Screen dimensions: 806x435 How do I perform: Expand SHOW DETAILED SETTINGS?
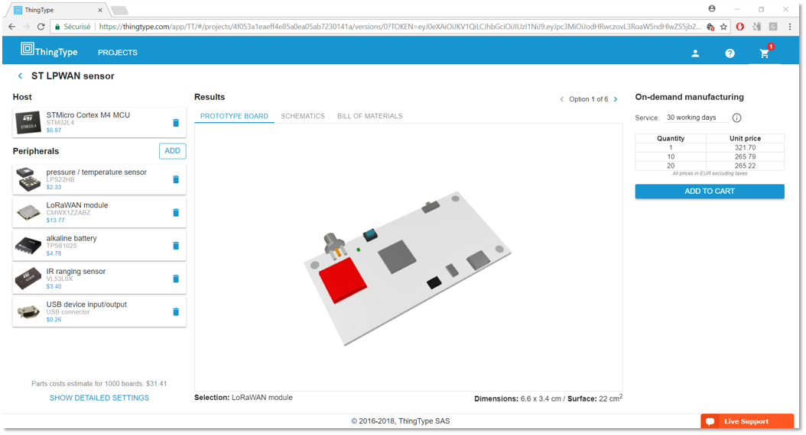point(99,398)
